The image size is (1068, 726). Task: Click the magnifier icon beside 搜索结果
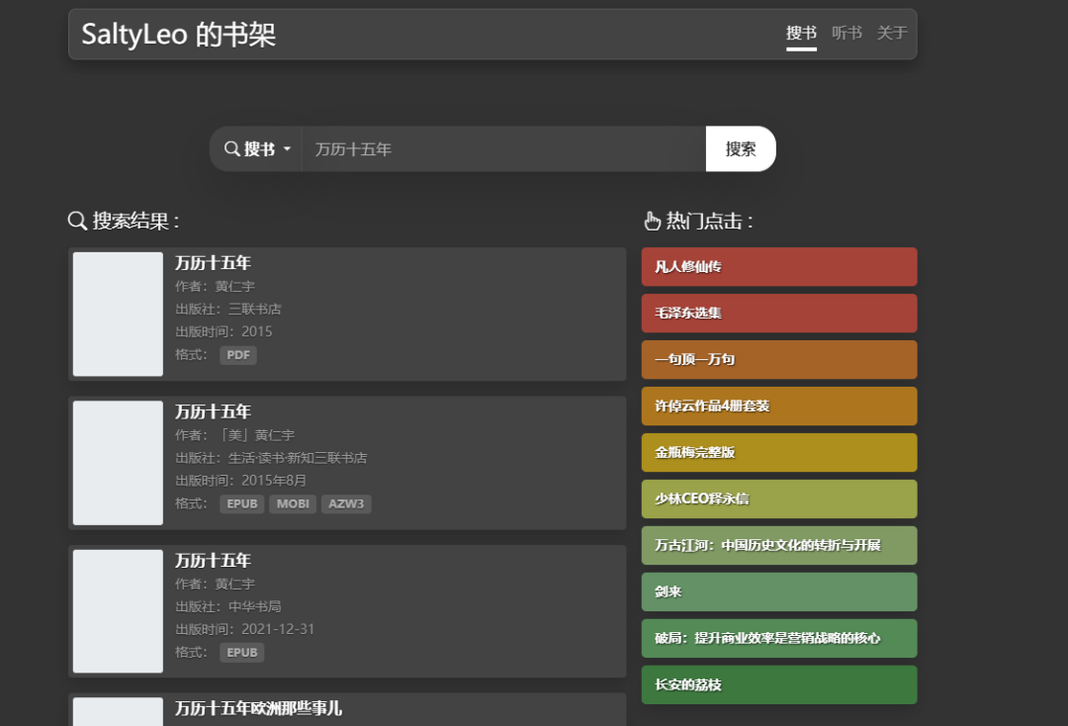(x=77, y=221)
